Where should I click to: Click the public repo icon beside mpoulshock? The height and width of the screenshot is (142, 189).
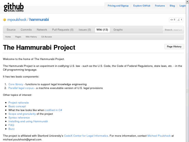4,20
